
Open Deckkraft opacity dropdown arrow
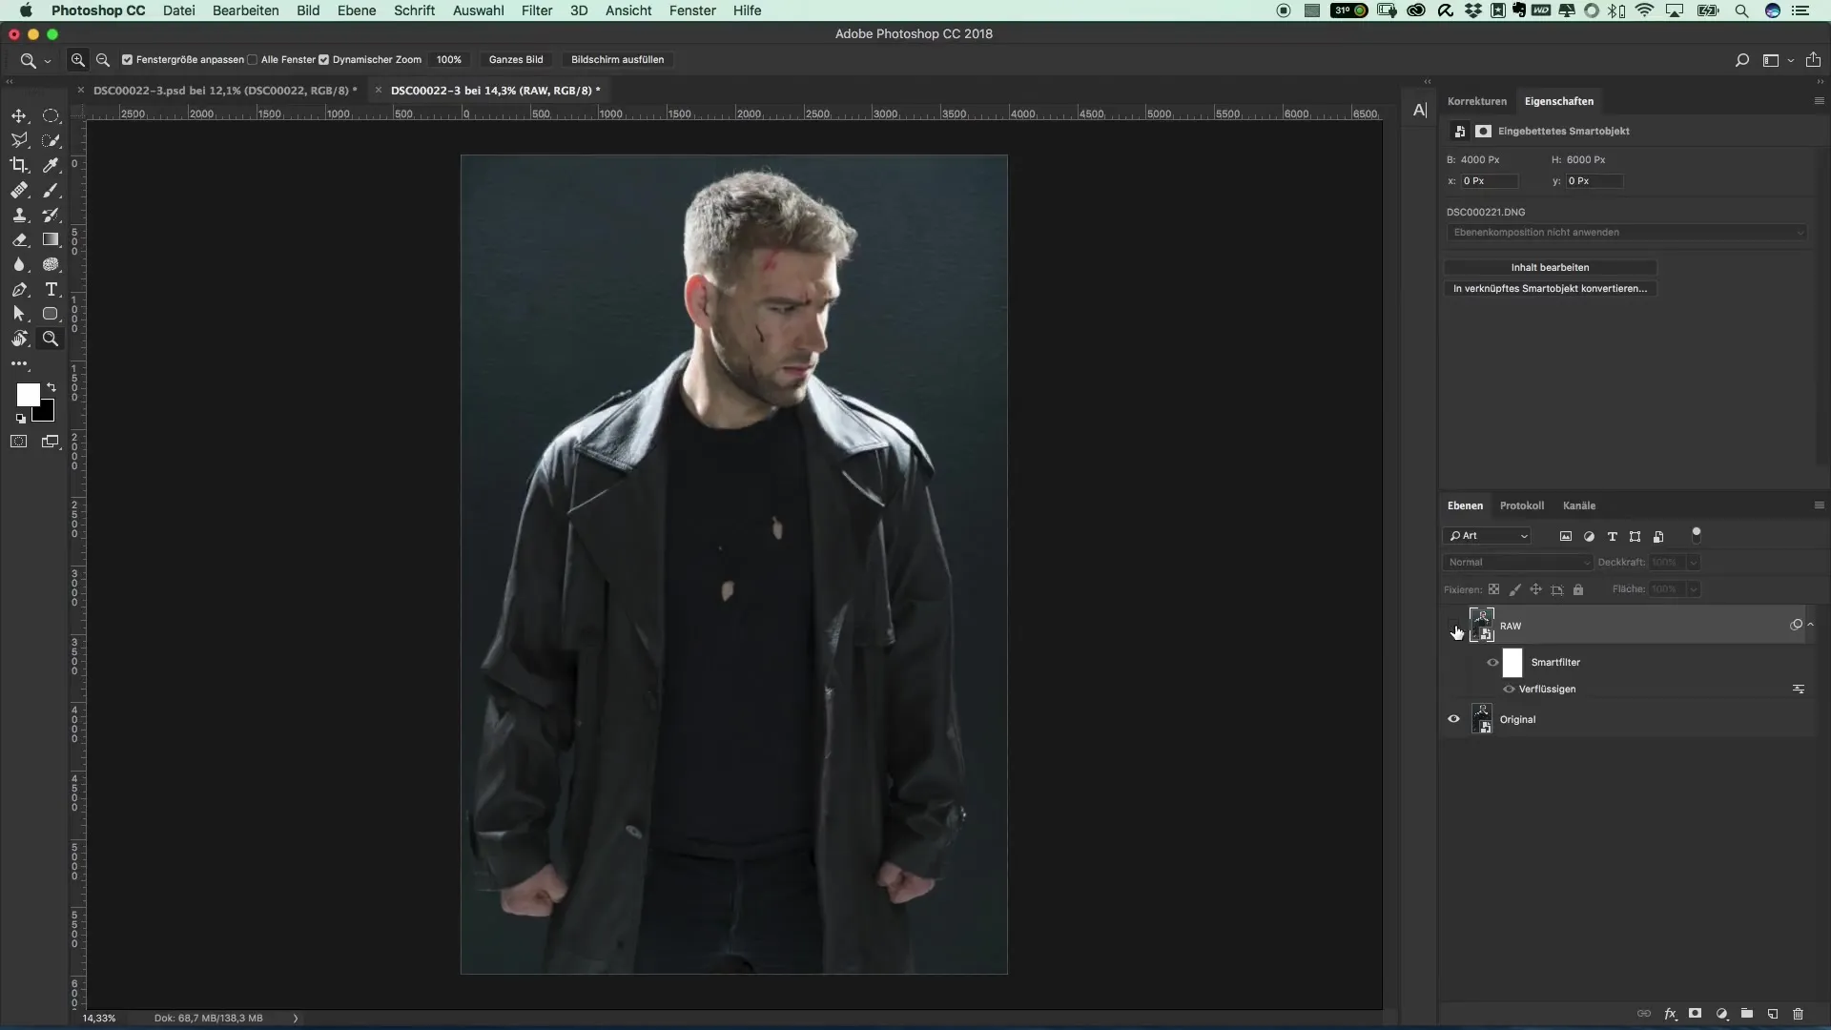1694,563
